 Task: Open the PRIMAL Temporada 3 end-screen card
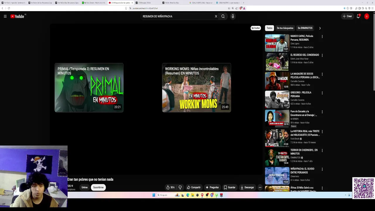tap(89, 88)
